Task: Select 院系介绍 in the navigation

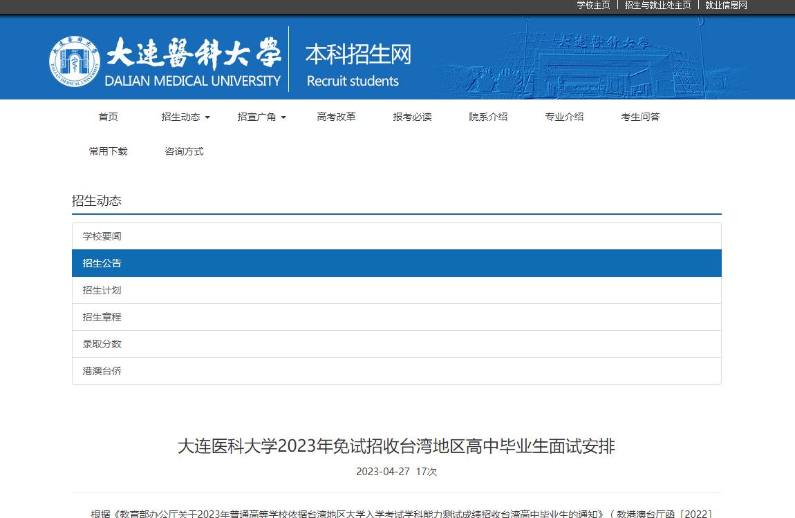Action: tap(488, 117)
